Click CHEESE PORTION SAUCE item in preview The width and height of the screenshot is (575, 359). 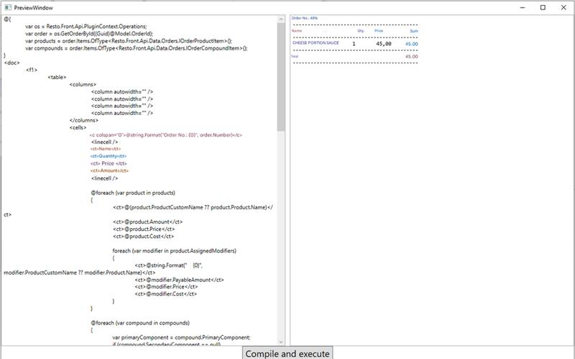tap(316, 43)
